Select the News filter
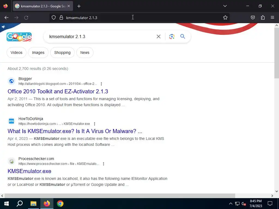Screen dimensions: 279x209 pos(85,53)
